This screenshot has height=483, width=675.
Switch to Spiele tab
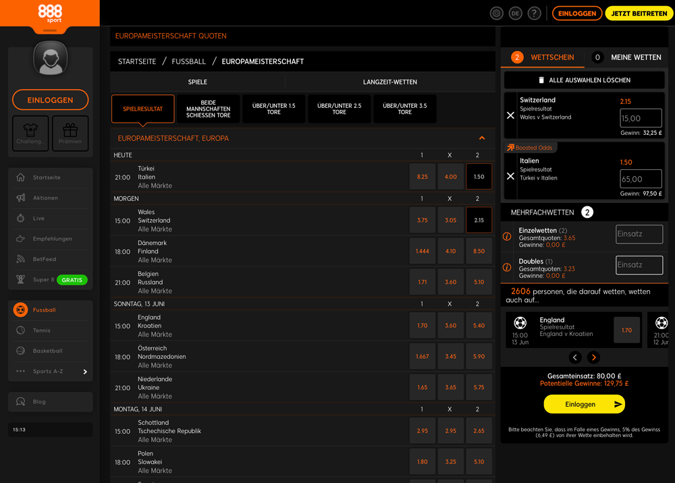coord(198,82)
